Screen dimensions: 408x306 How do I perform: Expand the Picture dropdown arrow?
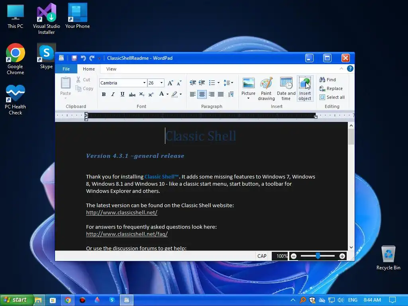(x=248, y=98)
